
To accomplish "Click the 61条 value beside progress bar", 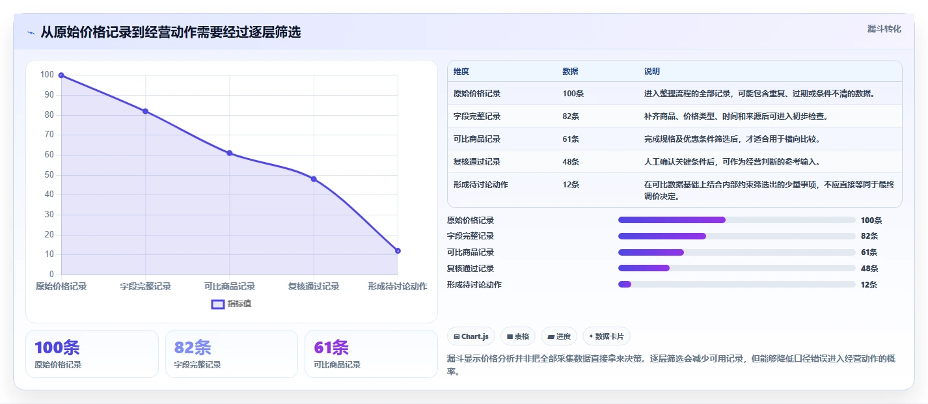I will tap(869, 252).
